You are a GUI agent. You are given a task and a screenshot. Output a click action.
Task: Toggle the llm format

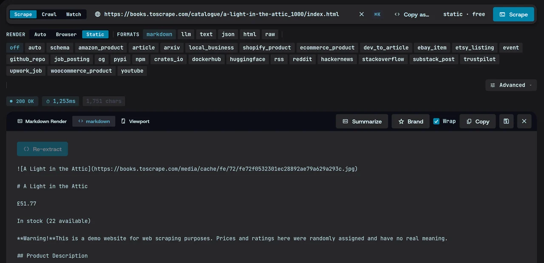pyautogui.click(x=186, y=34)
